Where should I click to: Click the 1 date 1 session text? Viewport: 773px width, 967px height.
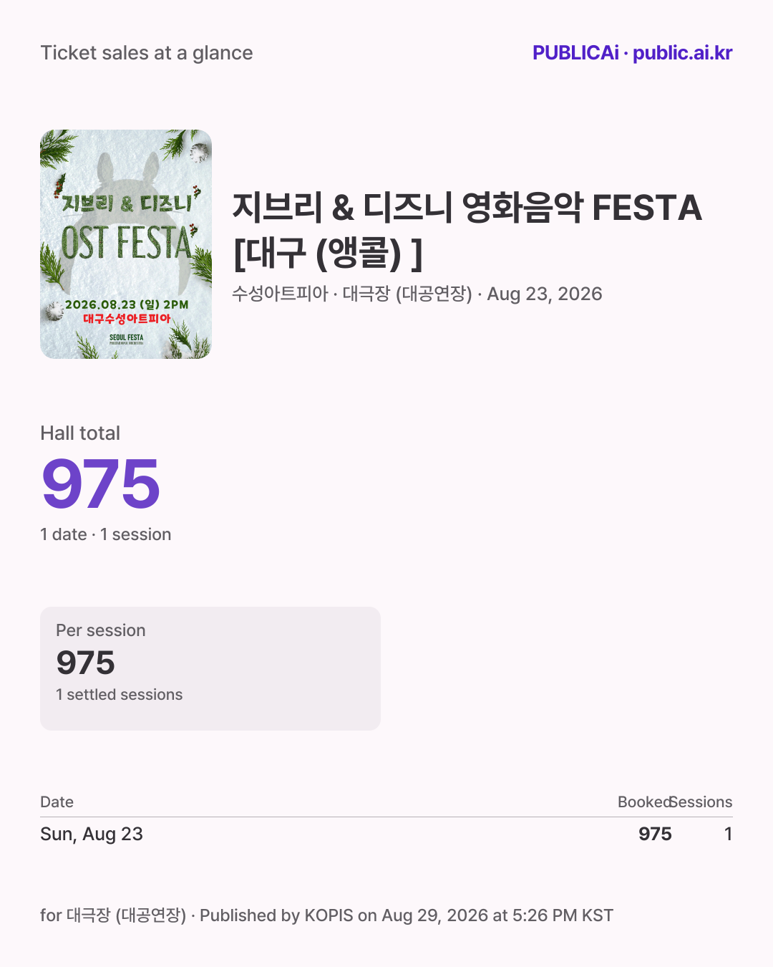pos(106,534)
